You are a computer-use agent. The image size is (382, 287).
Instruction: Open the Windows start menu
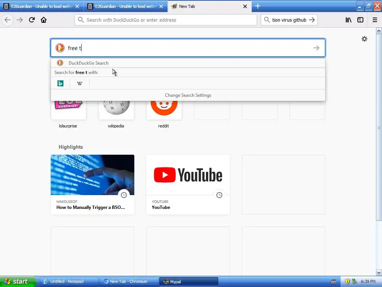click(x=18, y=281)
